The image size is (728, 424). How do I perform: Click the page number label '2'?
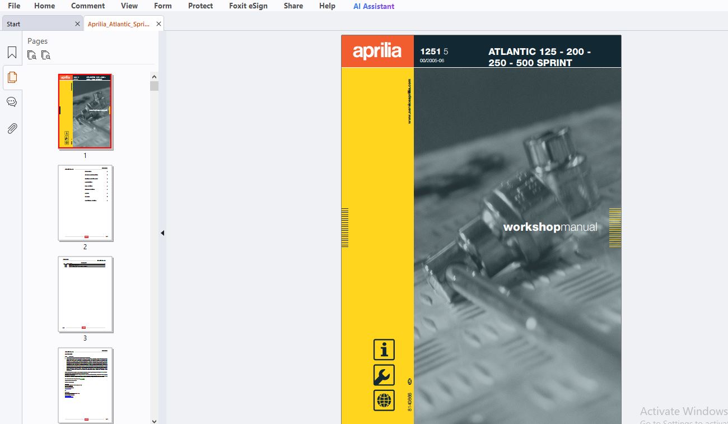[85, 247]
